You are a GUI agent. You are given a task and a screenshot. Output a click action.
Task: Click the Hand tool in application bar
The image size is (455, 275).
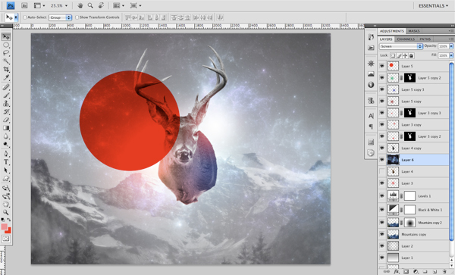[80, 5]
